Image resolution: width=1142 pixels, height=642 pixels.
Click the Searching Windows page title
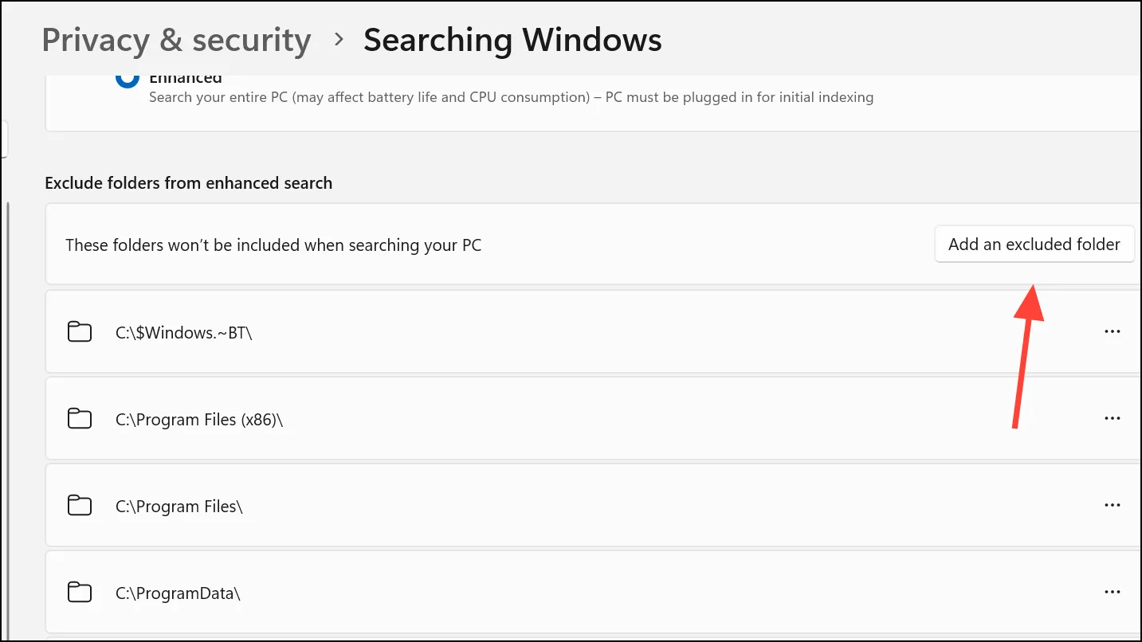tap(512, 40)
